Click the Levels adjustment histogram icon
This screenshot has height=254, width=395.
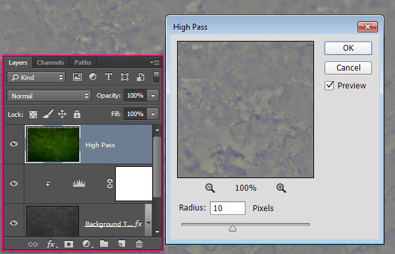click(x=79, y=183)
